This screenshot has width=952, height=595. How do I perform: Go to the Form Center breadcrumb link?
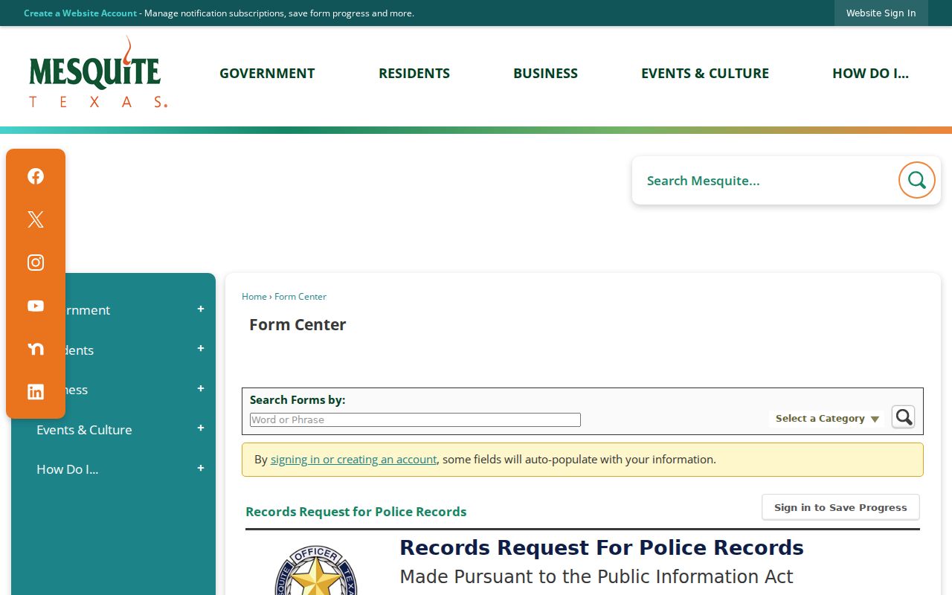coord(300,297)
